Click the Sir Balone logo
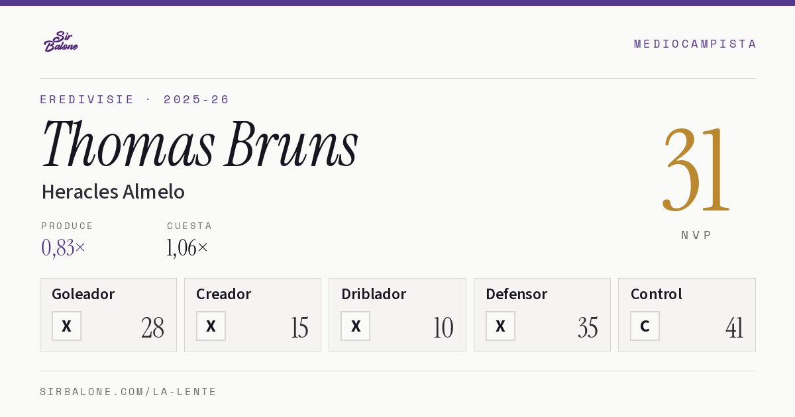This screenshot has width=795, height=417. pos(61,42)
